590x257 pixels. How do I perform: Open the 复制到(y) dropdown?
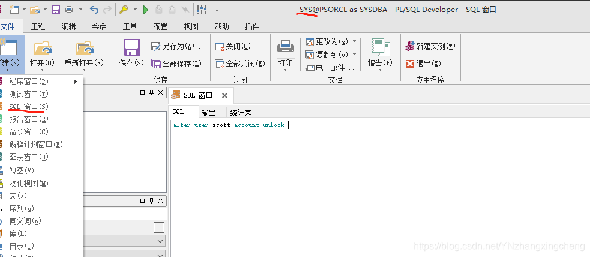coord(331,55)
